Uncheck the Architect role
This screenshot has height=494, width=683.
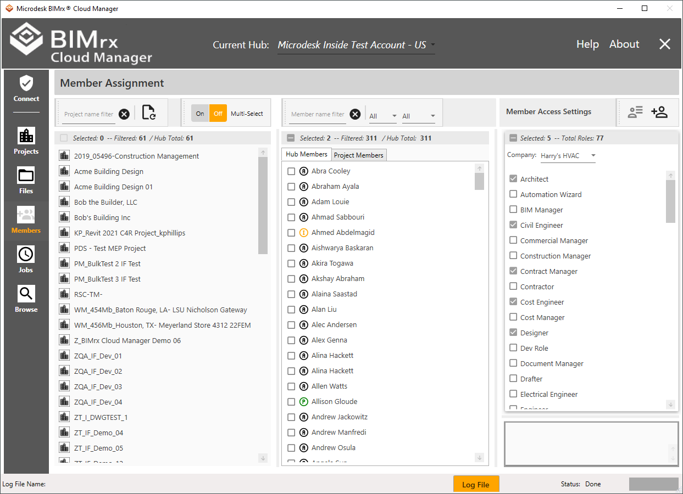[x=513, y=179]
